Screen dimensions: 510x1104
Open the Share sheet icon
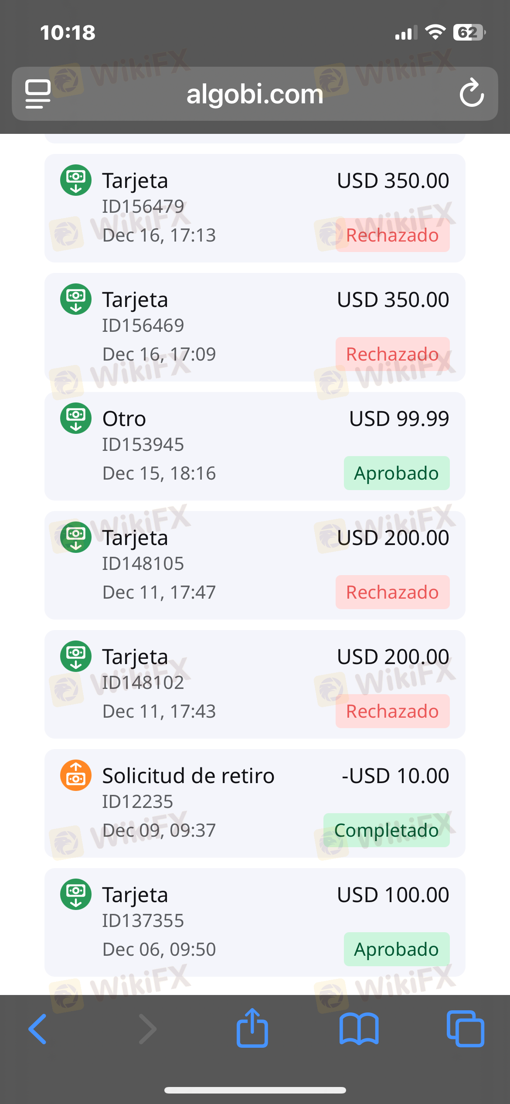click(x=252, y=1028)
